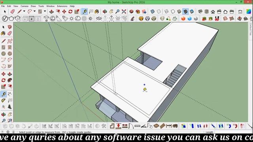
Task: Pick the Zoom magnifier tool in top toolbar
Action: point(117,11)
